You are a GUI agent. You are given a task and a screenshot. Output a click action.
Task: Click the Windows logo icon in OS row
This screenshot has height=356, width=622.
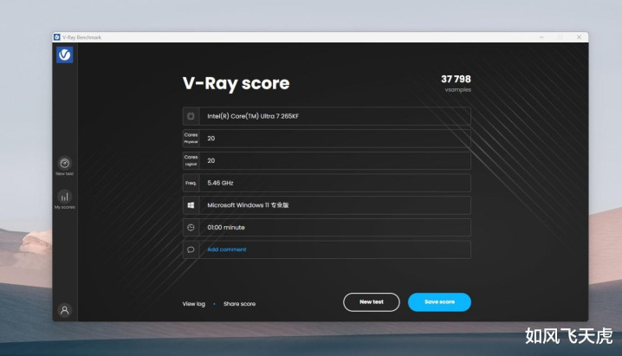coord(191,205)
